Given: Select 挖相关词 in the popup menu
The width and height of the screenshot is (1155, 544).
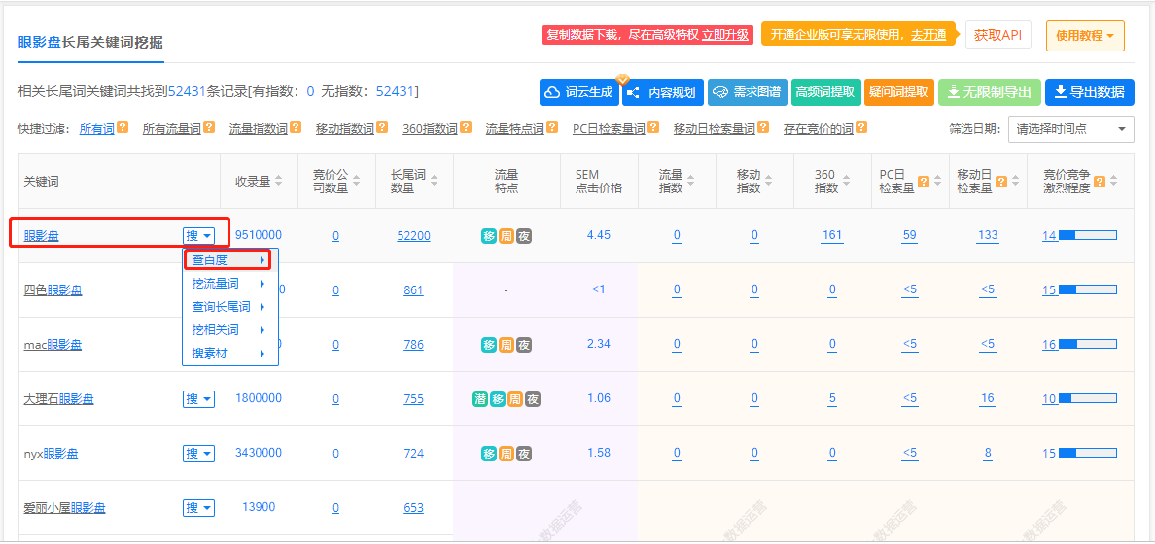Looking at the screenshot, I should (x=229, y=330).
